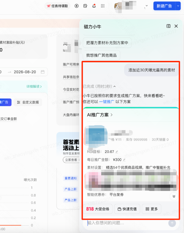Edit the ROI目标 20.67 pencil icon
The width and height of the screenshot is (184, 233).
click(x=117, y=152)
